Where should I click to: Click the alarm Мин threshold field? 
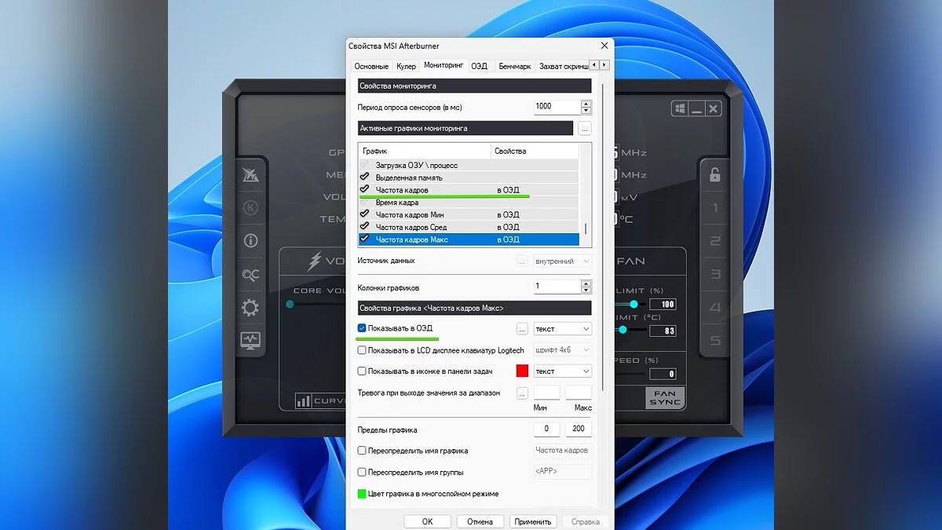point(546,393)
